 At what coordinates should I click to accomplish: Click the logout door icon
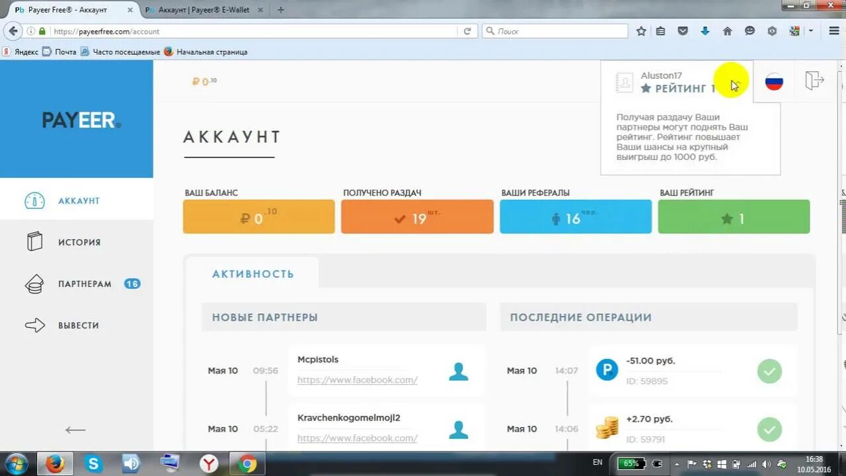pyautogui.click(x=814, y=81)
